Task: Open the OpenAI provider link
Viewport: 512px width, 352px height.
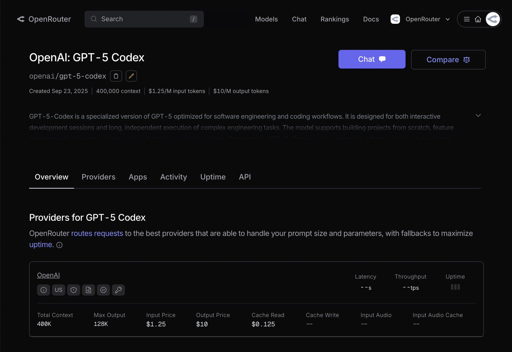Action: pyautogui.click(x=48, y=275)
